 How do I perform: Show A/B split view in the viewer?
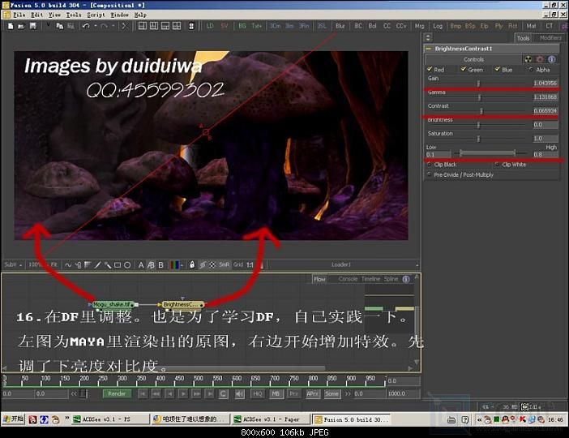tap(151, 265)
